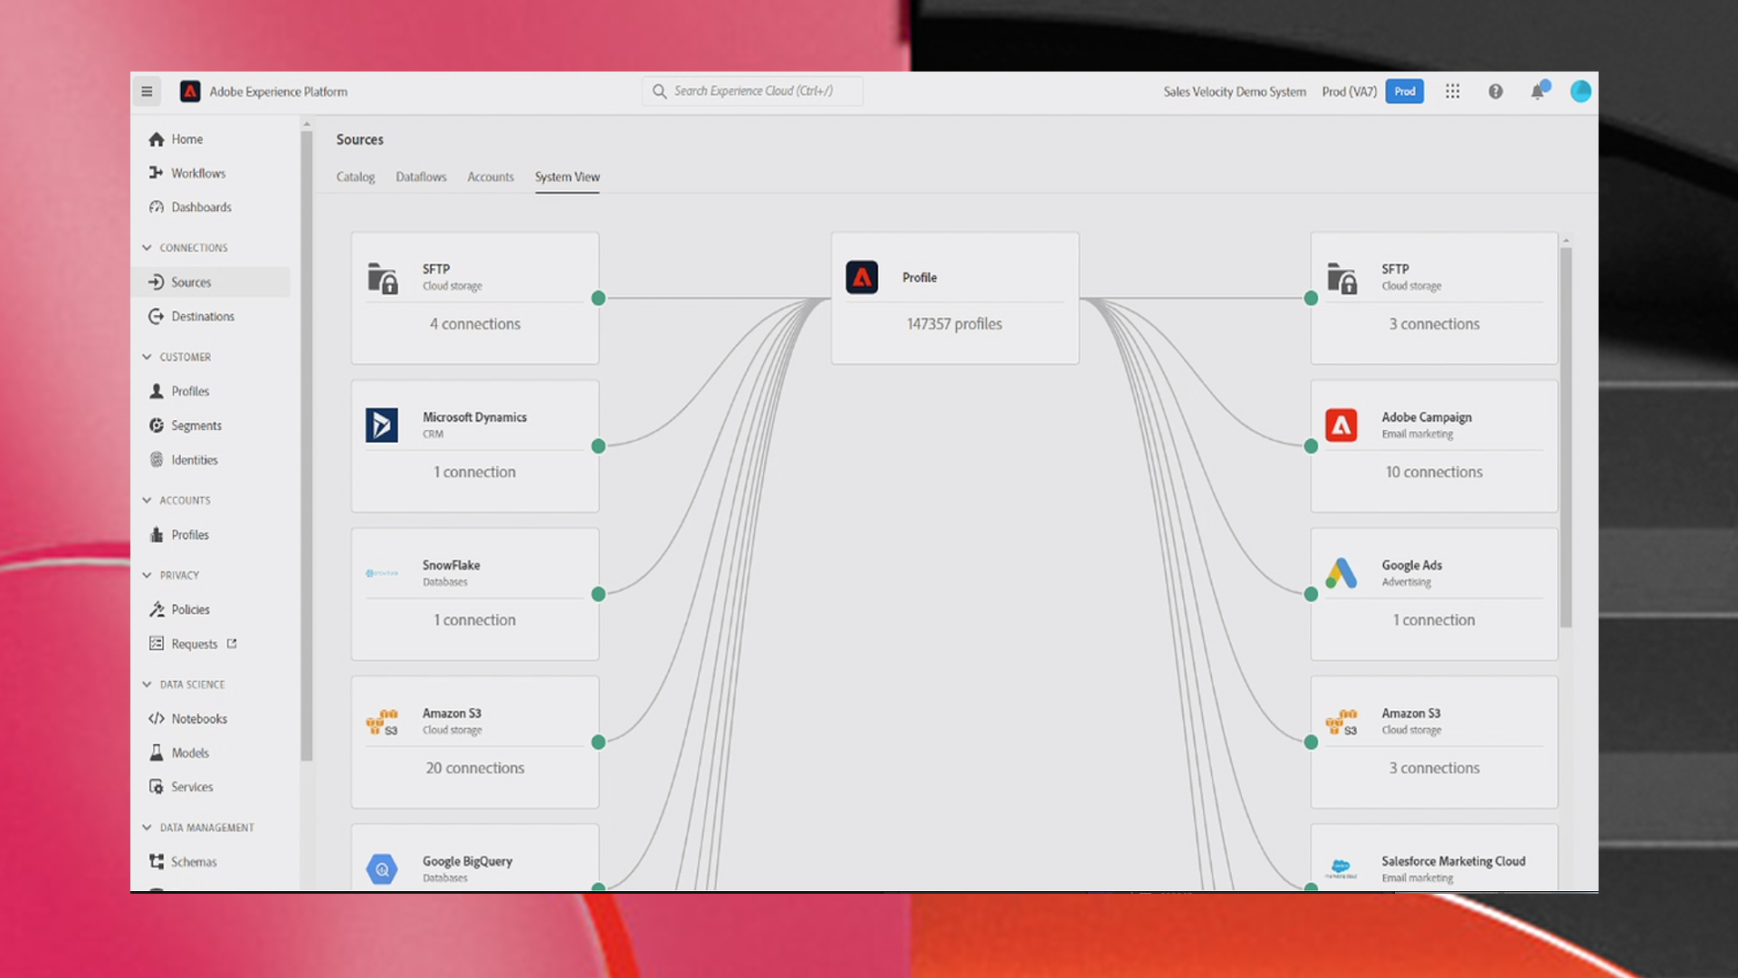Click the Segments customer icon
Screen dimensions: 1738x978
click(x=157, y=425)
